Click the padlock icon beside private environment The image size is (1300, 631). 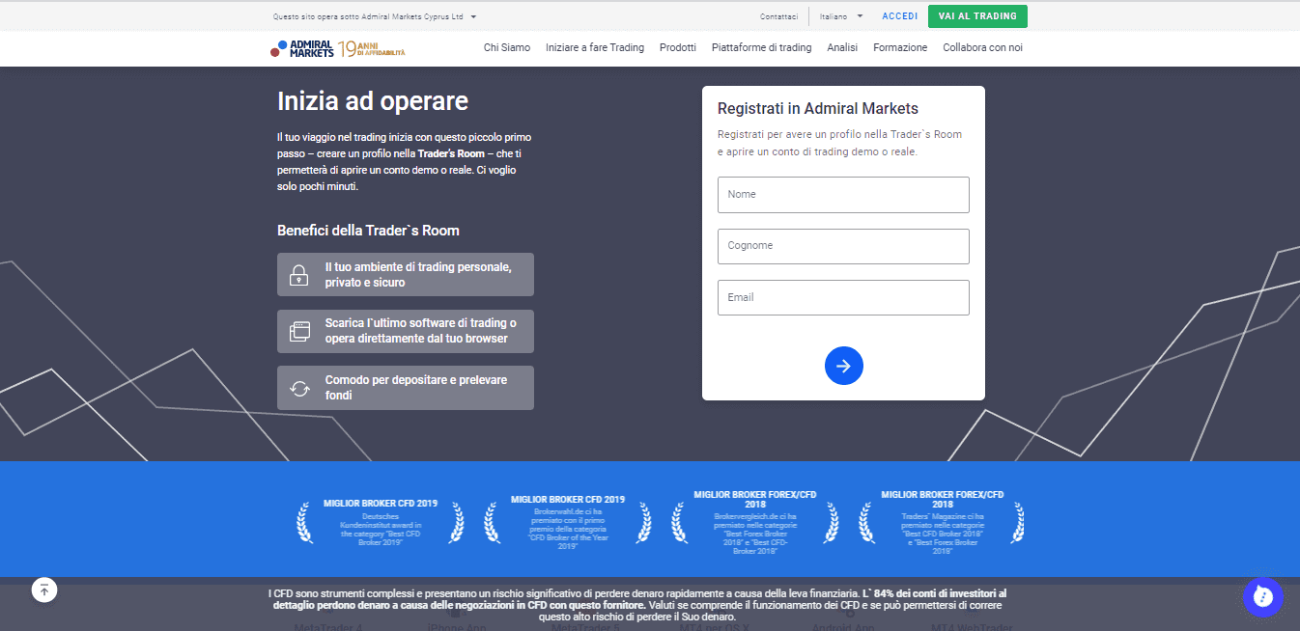pos(299,274)
